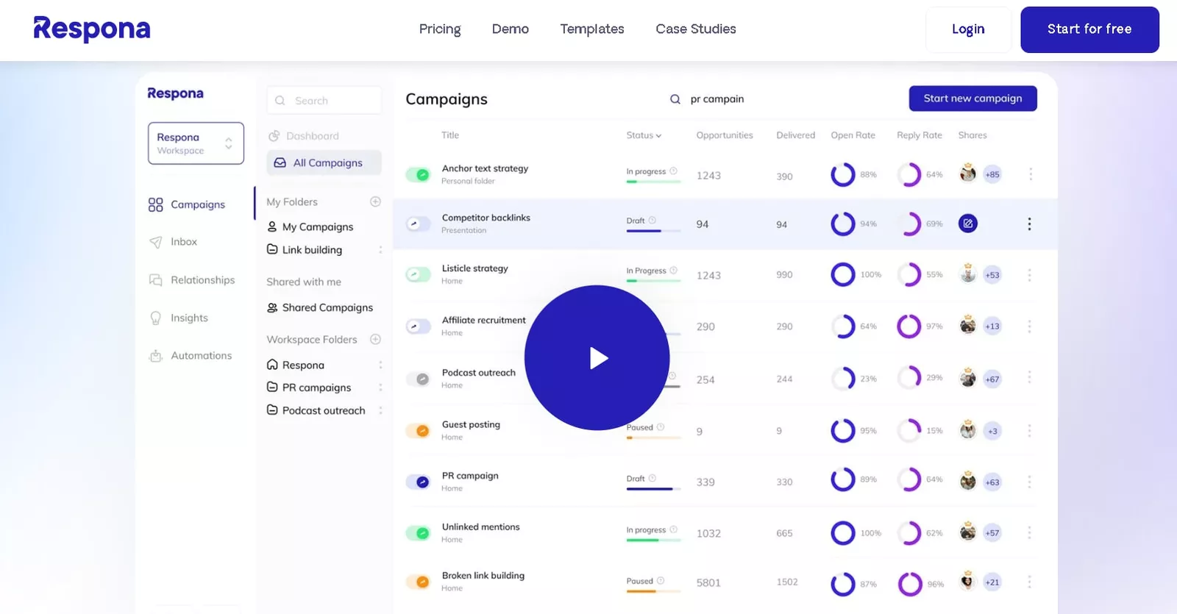The width and height of the screenshot is (1177, 614).
Task: Open options for Link building folder
Action: (x=380, y=250)
